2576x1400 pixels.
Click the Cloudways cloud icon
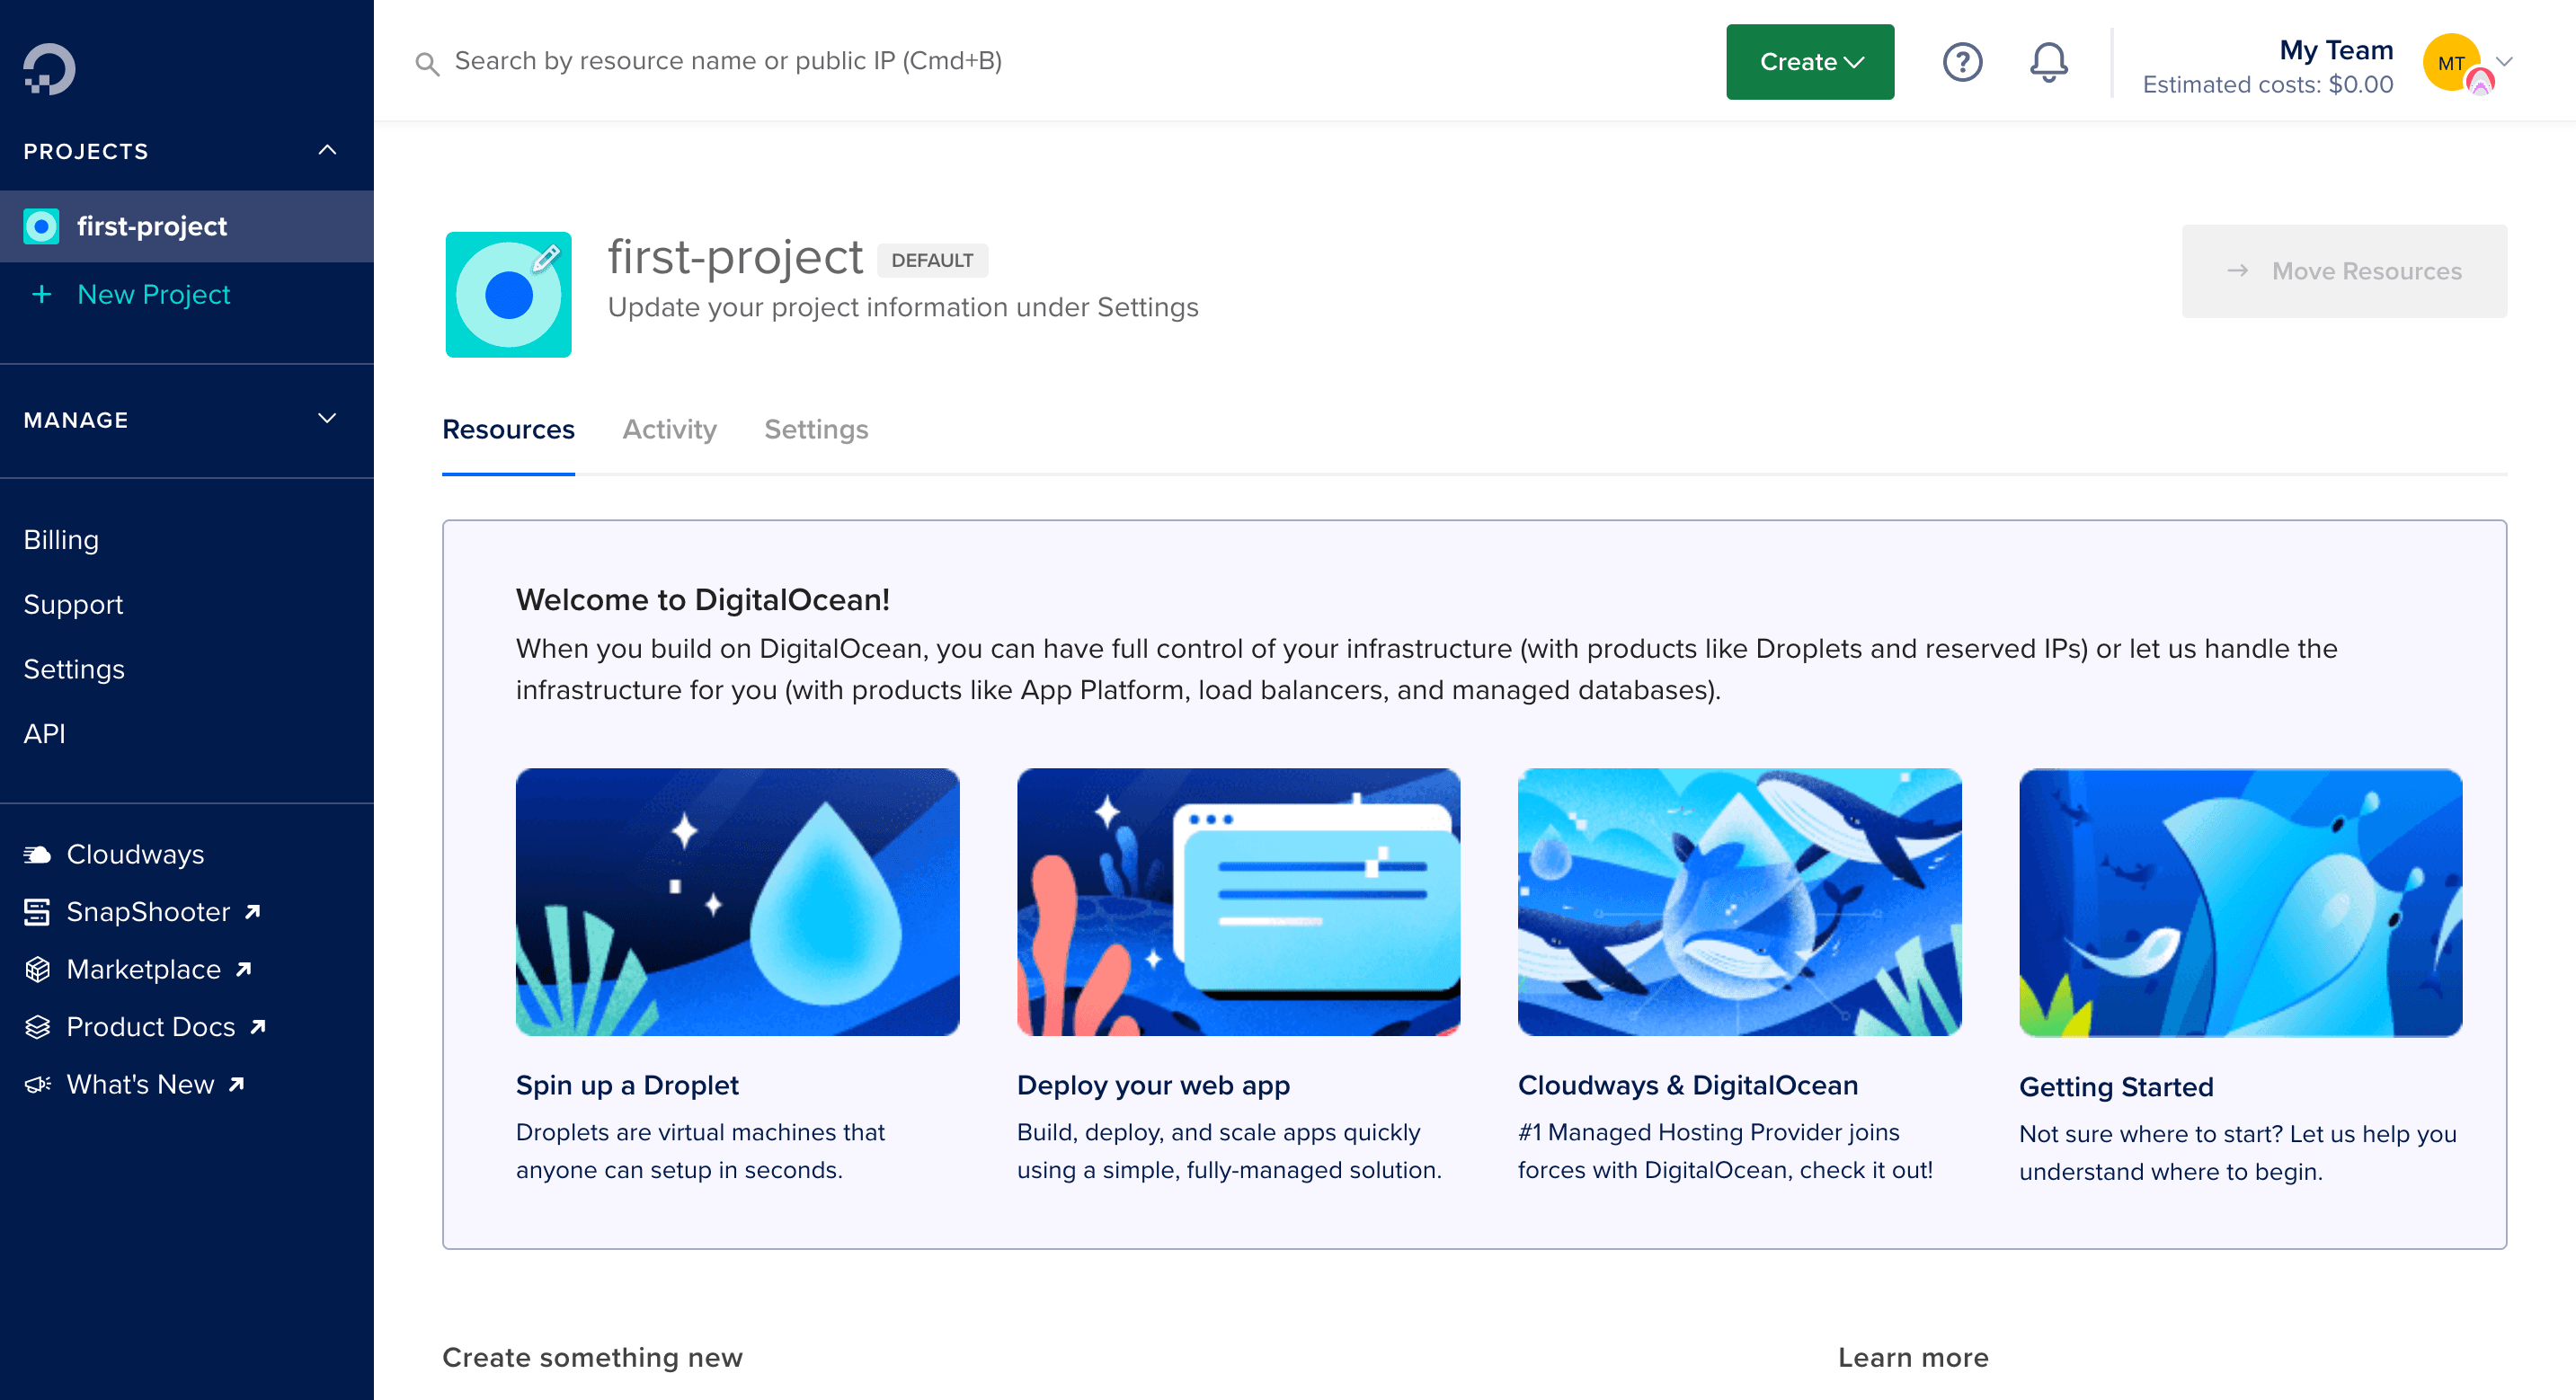tap(37, 854)
